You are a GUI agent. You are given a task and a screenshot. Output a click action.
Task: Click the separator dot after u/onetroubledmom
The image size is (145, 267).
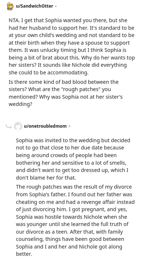point(69,126)
